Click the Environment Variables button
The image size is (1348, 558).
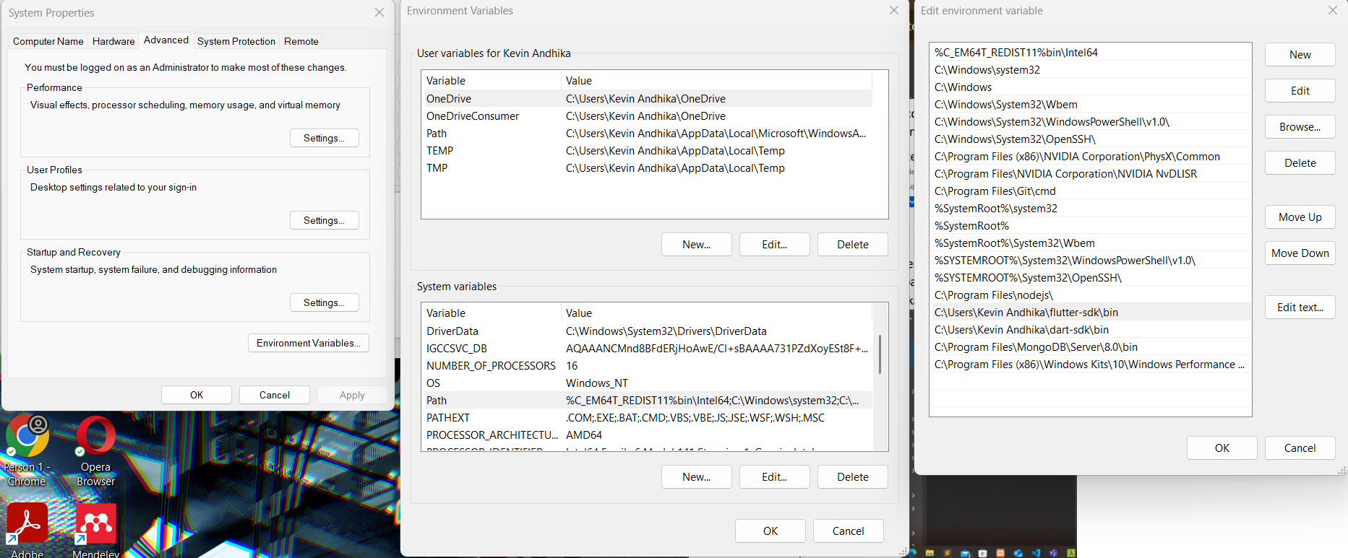[x=308, y=343]
